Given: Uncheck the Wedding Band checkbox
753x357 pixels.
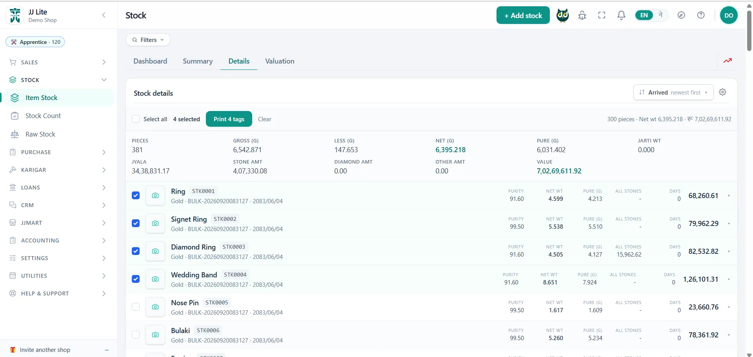Looking at the screenshot, I should (136, 279).
